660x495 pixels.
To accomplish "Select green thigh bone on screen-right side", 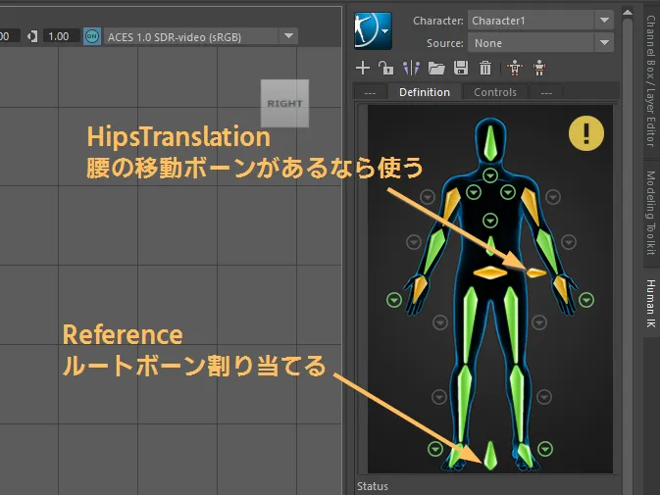I will point(511,325).
